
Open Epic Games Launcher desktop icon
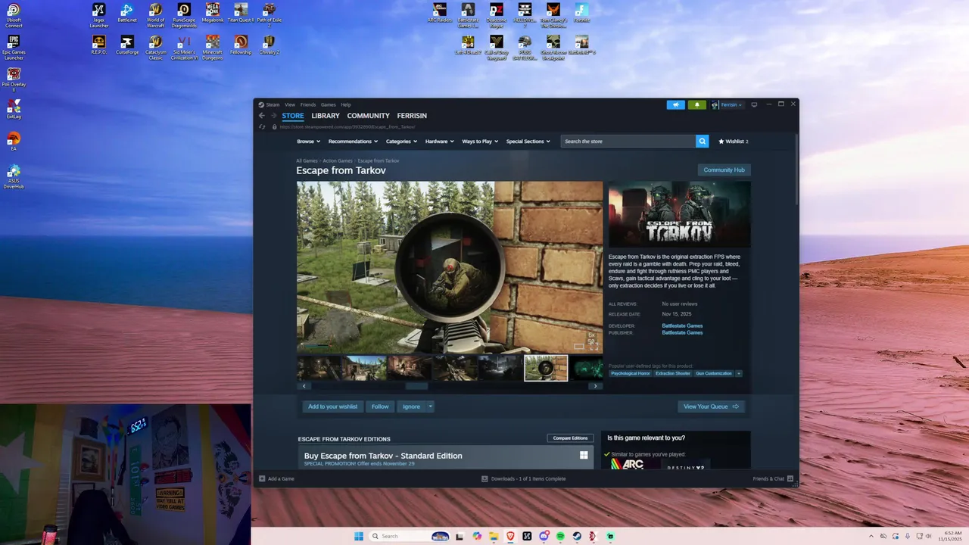point(14,47)
